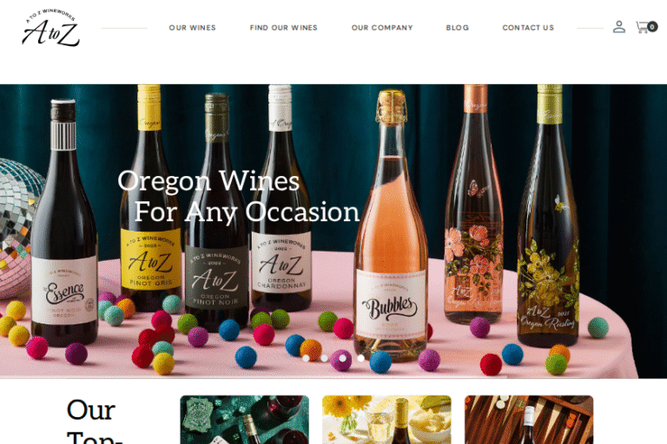Open the yellow flowers wine thumbnail

pyautogui.click(x=386, y=420)
